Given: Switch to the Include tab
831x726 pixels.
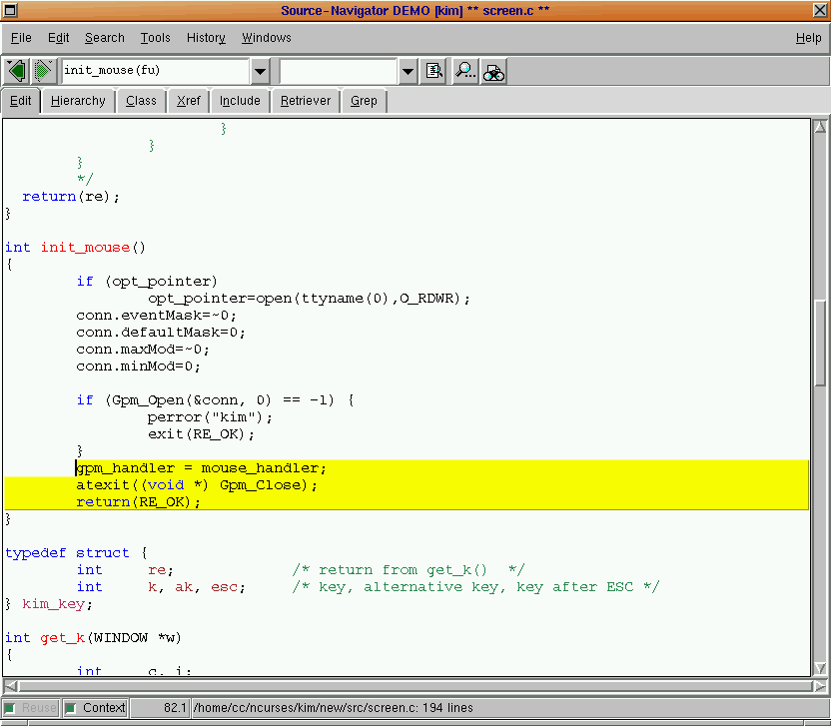Looking at the screenshot, I should tap(240, 101).
